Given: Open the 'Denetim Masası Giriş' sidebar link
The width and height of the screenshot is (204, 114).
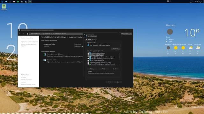Looking at the screenshot, I should click(x=27, y=38).
